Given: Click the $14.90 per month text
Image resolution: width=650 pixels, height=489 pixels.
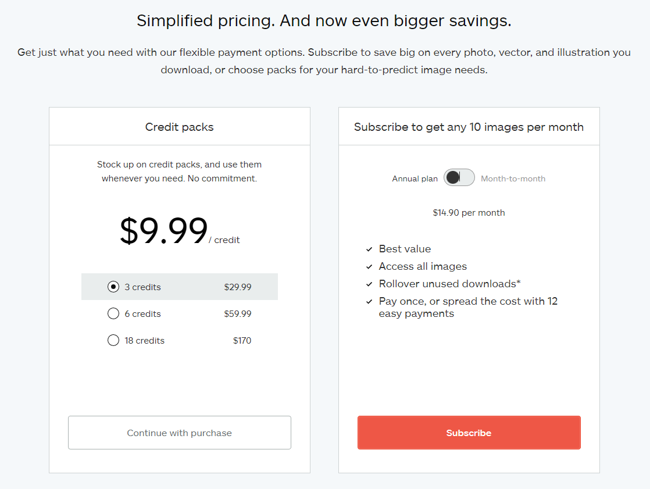Looking at the screenshot, I should click(x=469, y=213).
